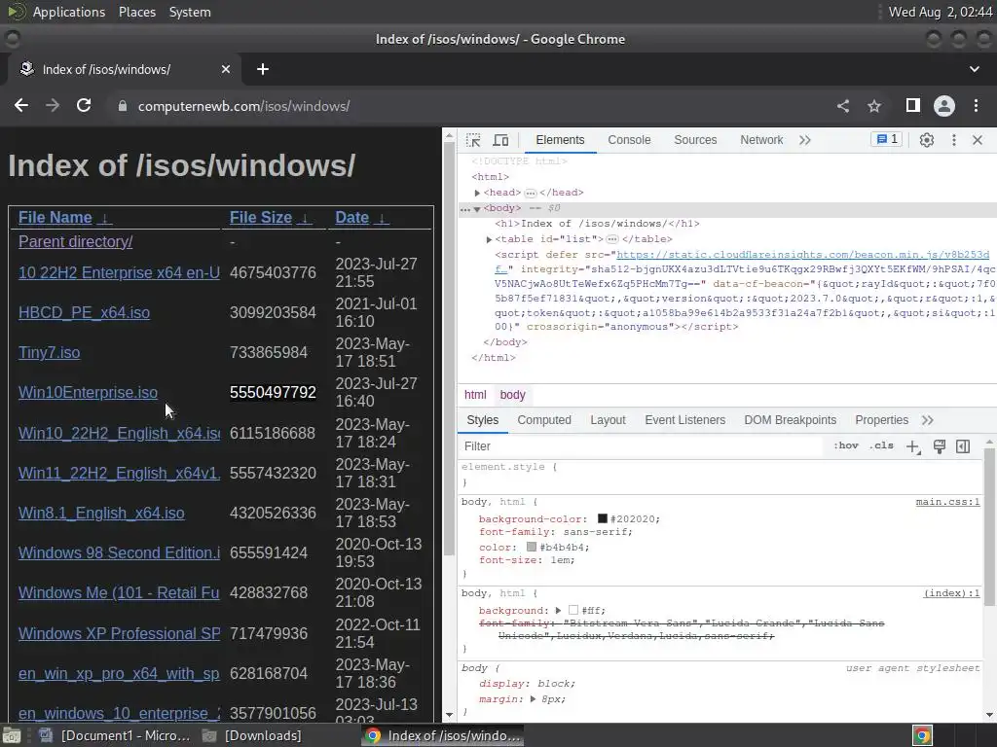Select body breadcrumb in DevTools
This screenshot has width=997, height=747.
click(512, 395)
